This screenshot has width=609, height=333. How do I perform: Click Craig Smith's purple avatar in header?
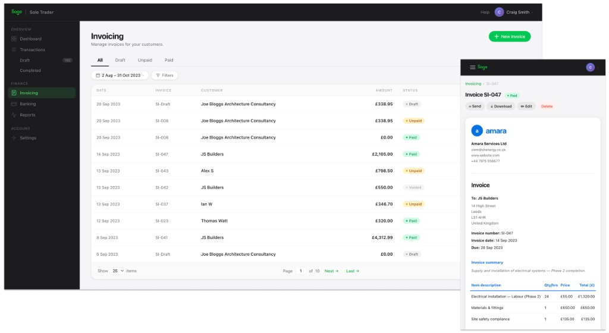499,12
